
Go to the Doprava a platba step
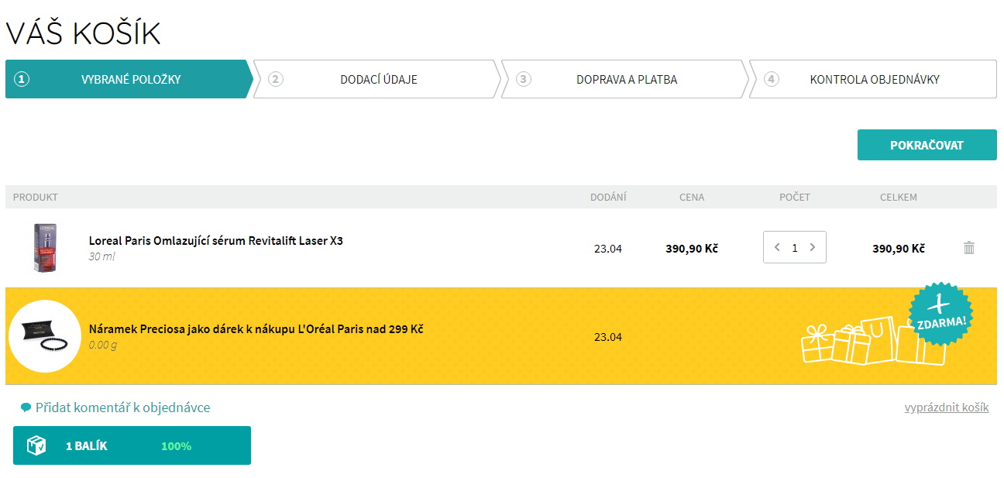tap(625, 79)
